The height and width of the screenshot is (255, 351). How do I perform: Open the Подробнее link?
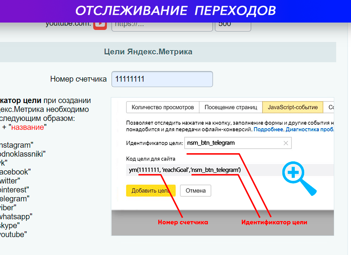coord(268,129)
